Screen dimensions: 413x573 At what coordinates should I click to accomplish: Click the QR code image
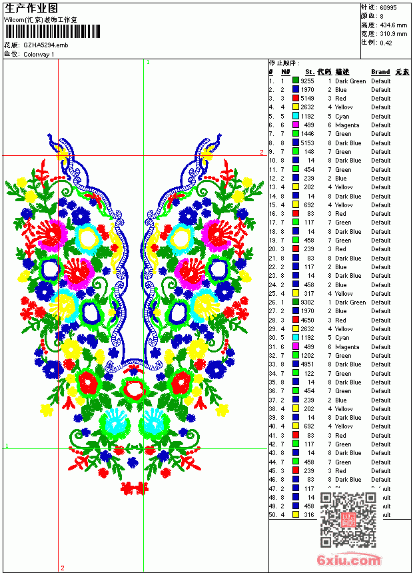(x=348, y=519)
